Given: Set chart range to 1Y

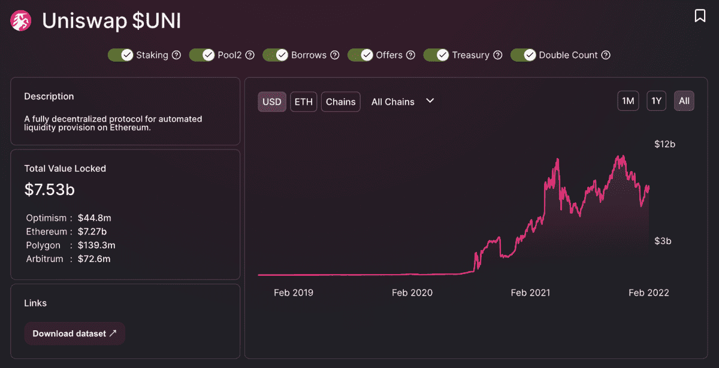Looking at the screenshot, I should pyautogui.click(x=656, y=101).
